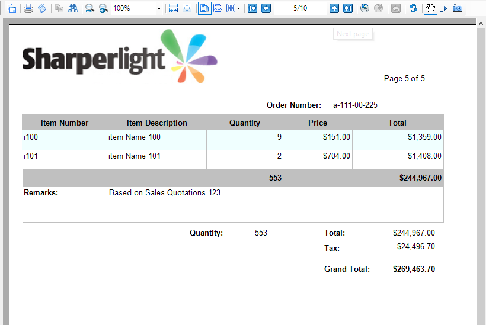Go to the next page
Viewport: 486px width, 325px height.
click(334, 8)
